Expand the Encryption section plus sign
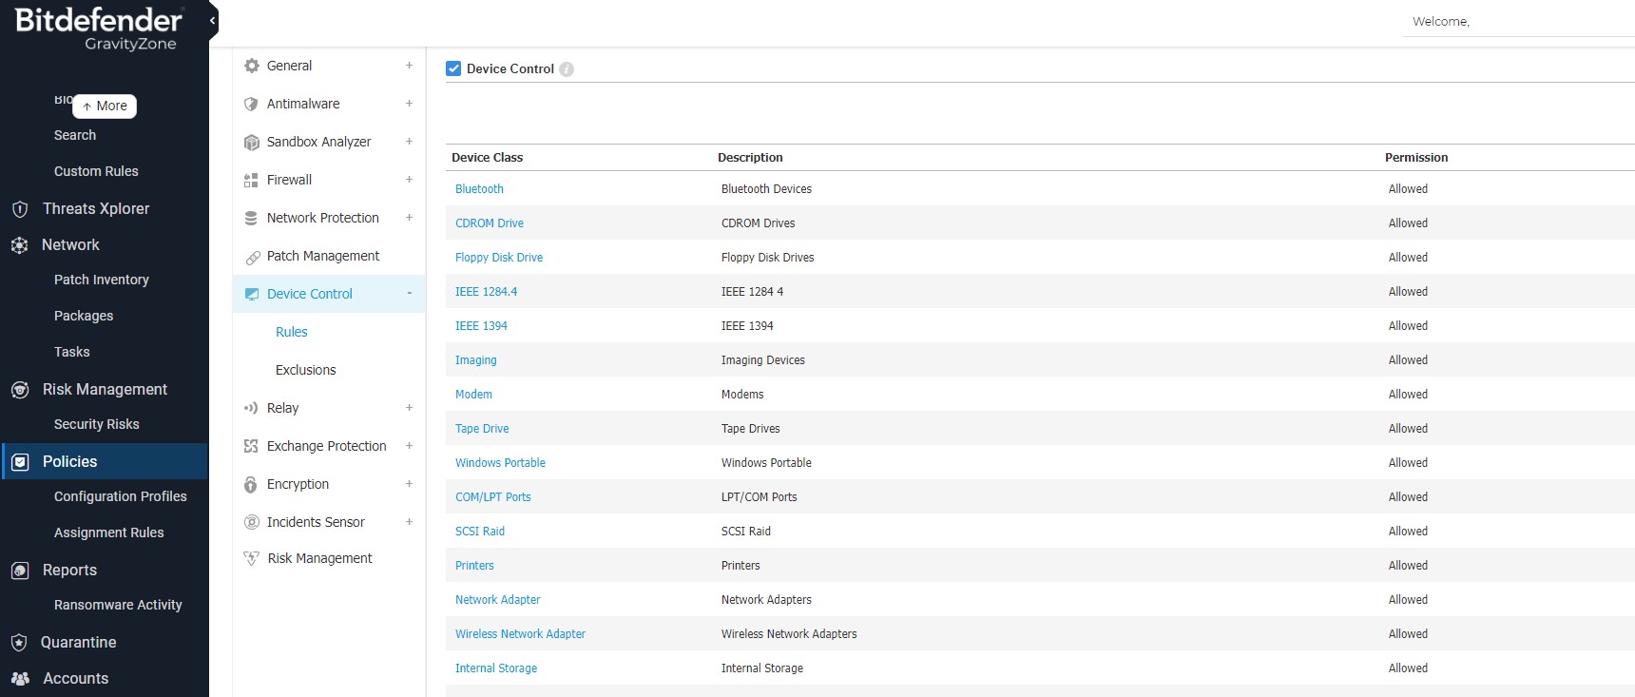The height and width of the screenshot is (697, 1635). coord(409,484)
